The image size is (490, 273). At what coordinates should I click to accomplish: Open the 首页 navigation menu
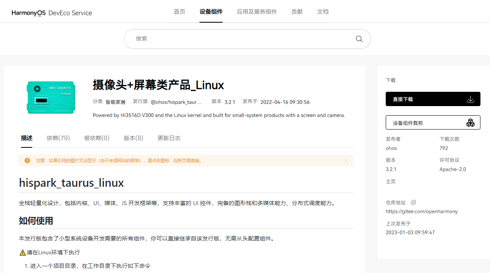(180, 12)
